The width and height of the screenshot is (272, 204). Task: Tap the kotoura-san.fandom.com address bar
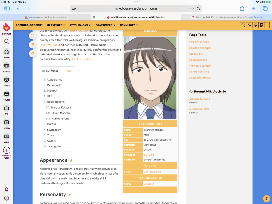(x=136, y=8)
